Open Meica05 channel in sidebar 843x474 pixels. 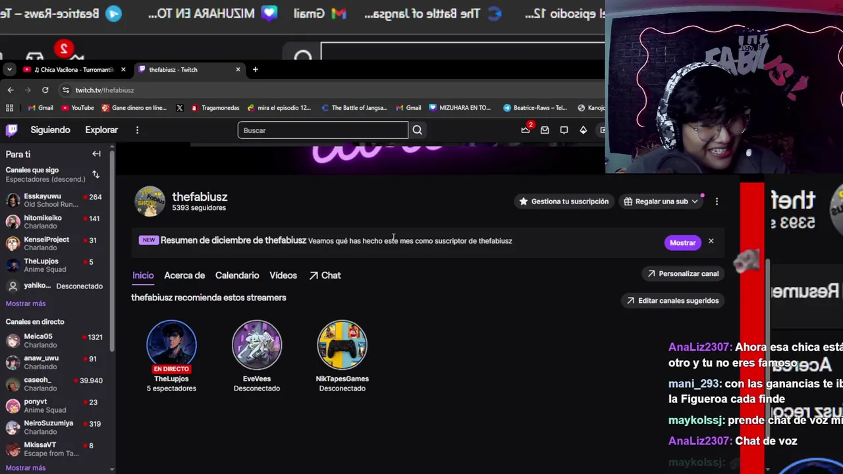[x=54, y=340]
